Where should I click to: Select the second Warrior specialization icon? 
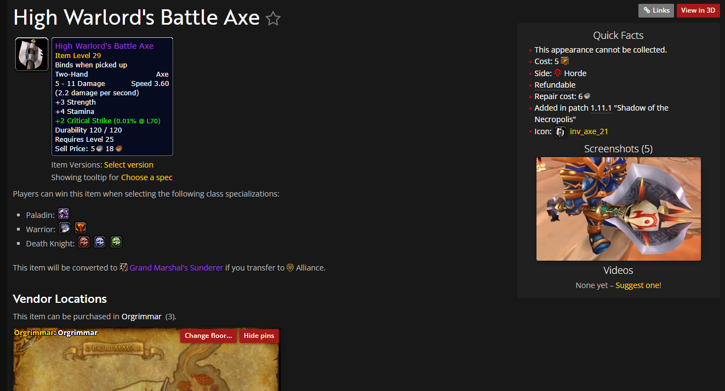81,228
